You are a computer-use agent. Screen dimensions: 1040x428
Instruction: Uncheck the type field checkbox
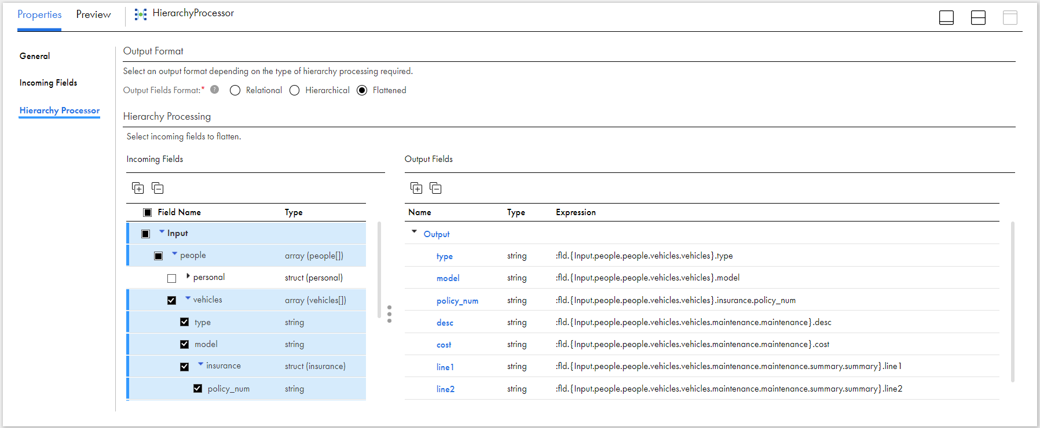[x=185, y=322]
